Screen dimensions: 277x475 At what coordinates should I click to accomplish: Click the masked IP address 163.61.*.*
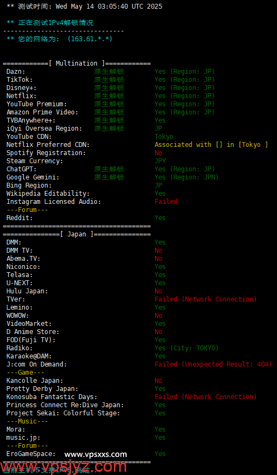pyautogui.click(x=90, y=39)
